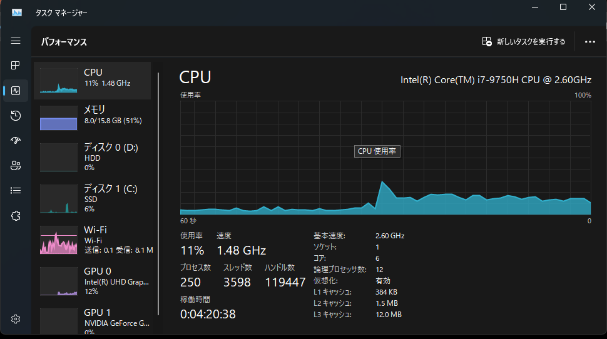Open the Services puzzle-piece icon
The height and width of the screenshot is (339, 607).
16,216
